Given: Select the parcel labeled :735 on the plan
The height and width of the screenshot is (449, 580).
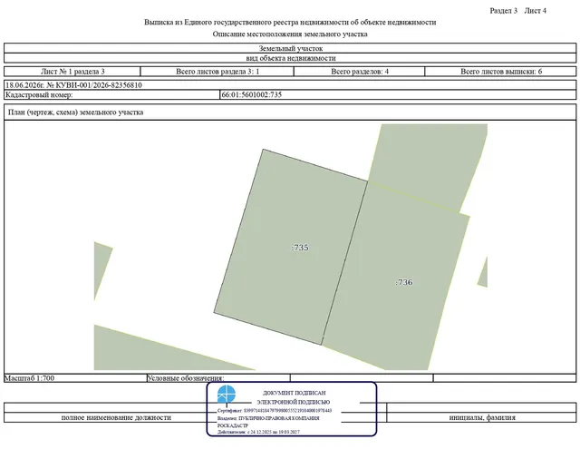Looking at the screenshot, I should click(x=291, y=247).
